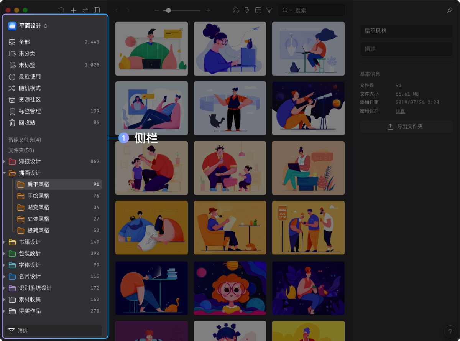The height and width of the screenshot is (341, 460).
Task: Select the 扁平风格 subfolder
Action: click(59, 185)
